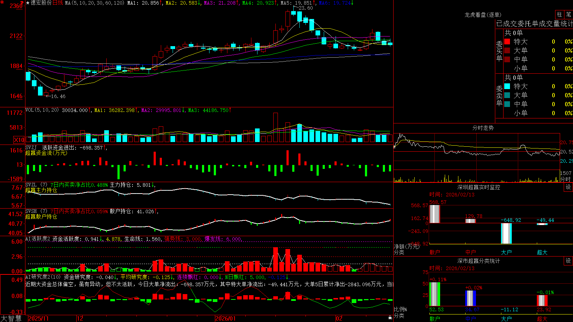Click the AI活跃度2 indicator label
This screenshot has width=573, height=322.
[38, 239]
